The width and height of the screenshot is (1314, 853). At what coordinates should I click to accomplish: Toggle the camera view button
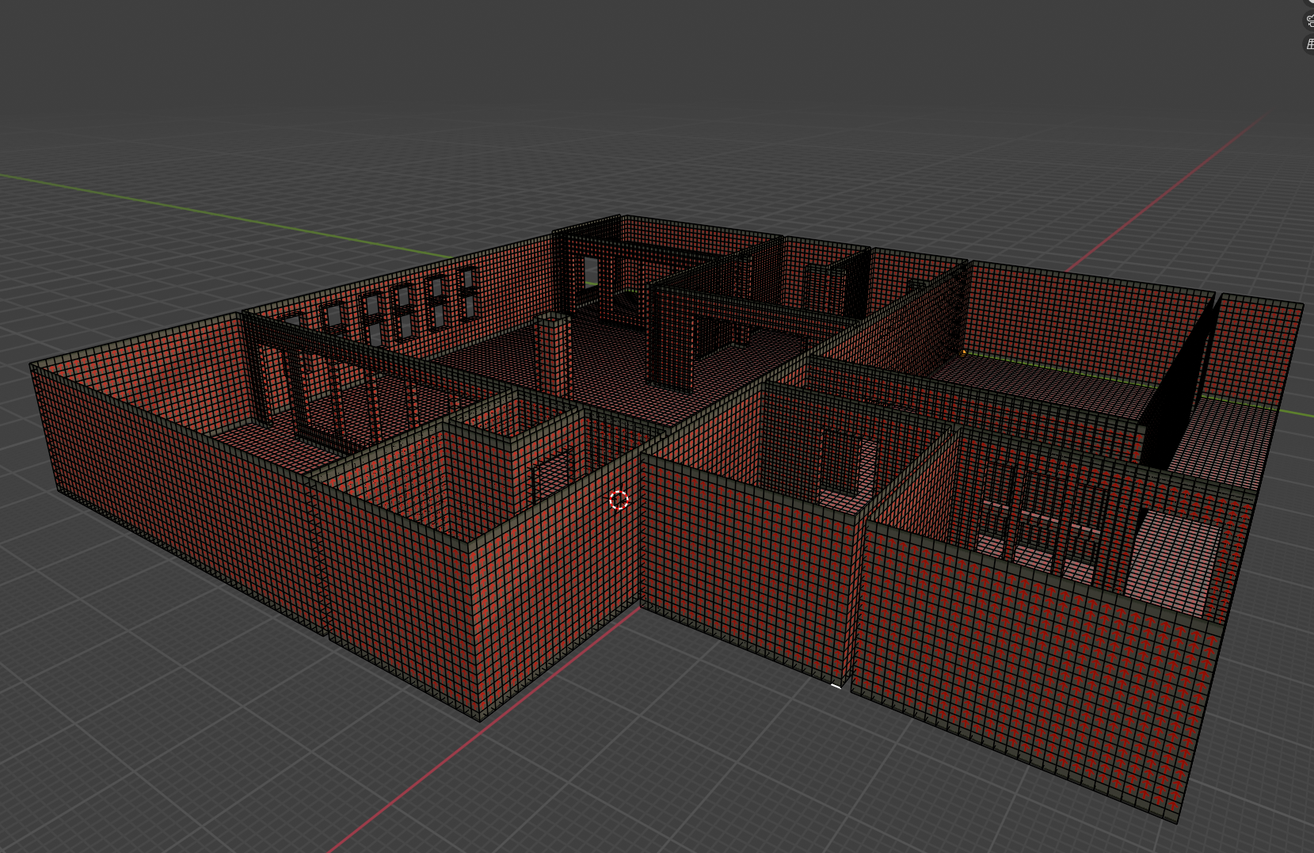tap(1309, 21)
